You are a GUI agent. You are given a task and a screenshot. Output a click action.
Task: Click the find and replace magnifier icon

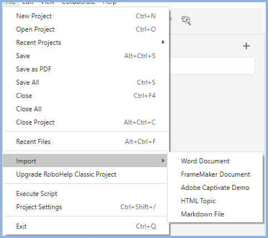[x=186, y=20]
